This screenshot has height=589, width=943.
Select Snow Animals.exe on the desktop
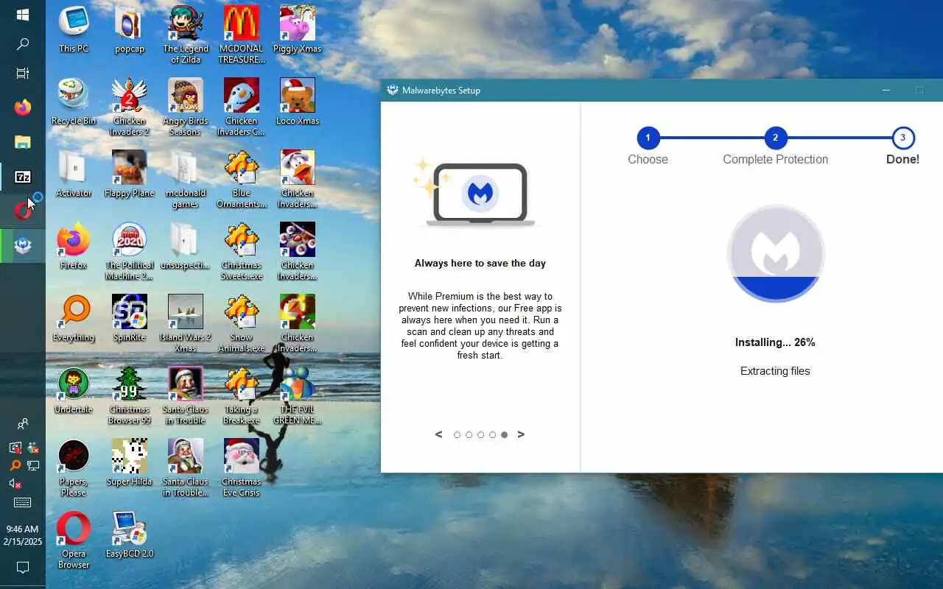[242, 324]
